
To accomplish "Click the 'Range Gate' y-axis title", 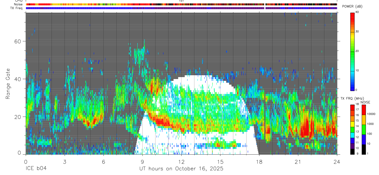I will click(x=8, y=84).
